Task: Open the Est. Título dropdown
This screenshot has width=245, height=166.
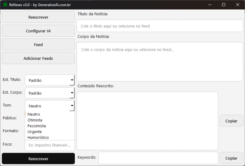Action: click(49, 80)
